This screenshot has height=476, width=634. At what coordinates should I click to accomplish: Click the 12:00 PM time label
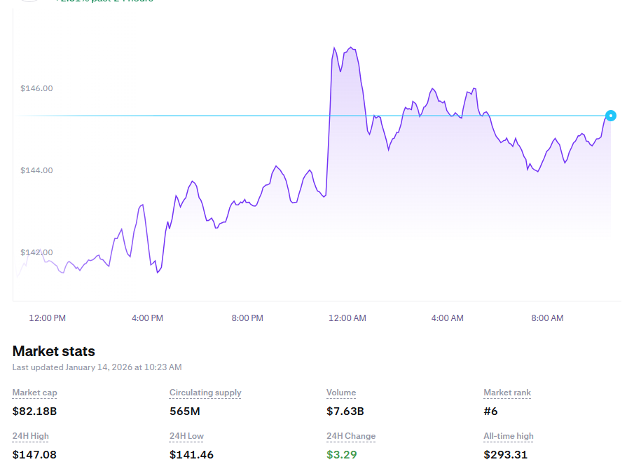pyautogui.click(x=46, y=318)
